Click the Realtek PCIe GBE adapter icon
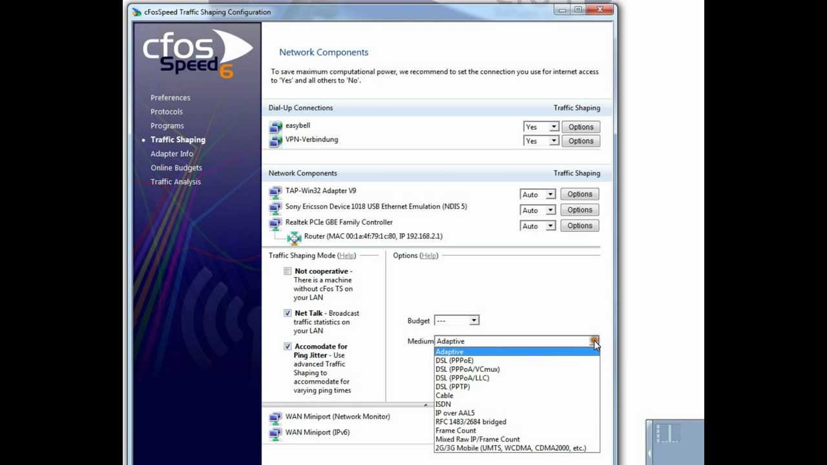This screenshot has width=827, height=465. pyautogui.click(x=276, y=223)
